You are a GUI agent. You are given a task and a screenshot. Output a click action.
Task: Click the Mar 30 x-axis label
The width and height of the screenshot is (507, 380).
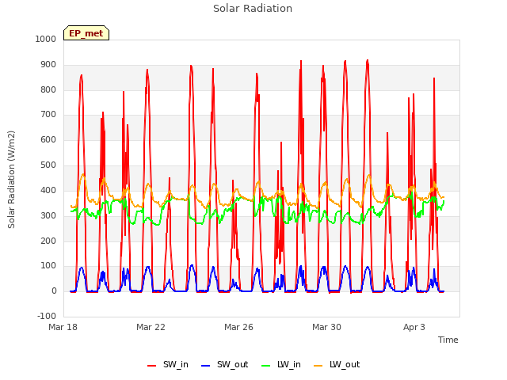point(326,327)
